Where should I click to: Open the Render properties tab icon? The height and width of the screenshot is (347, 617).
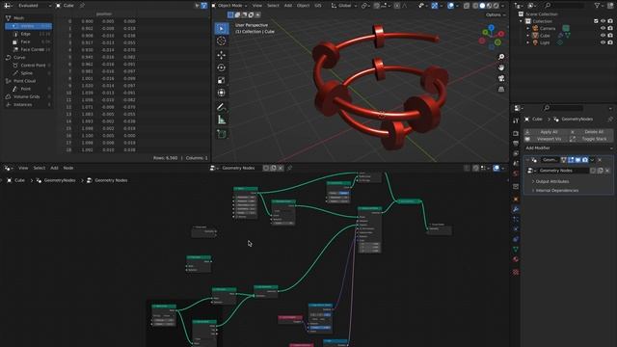516,133
